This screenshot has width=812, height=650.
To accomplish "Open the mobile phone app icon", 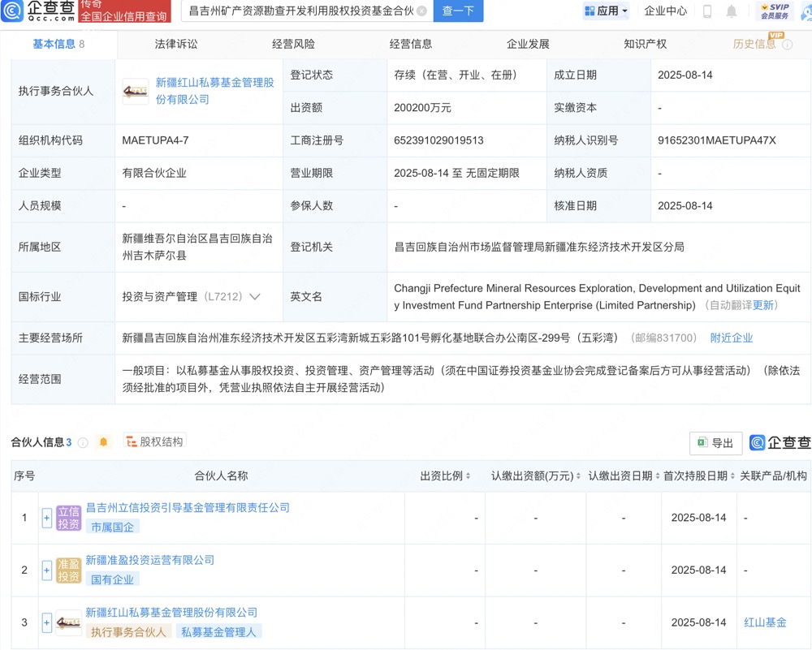I will pos(707,11).
